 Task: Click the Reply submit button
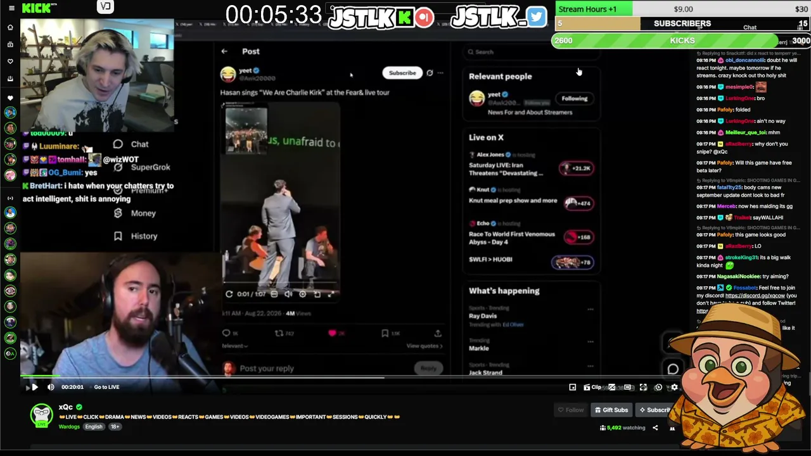tap(428, 369)
